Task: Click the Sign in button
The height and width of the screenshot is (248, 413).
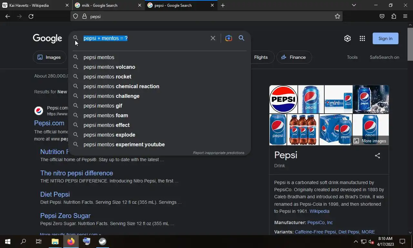Action: click(385, 38)
